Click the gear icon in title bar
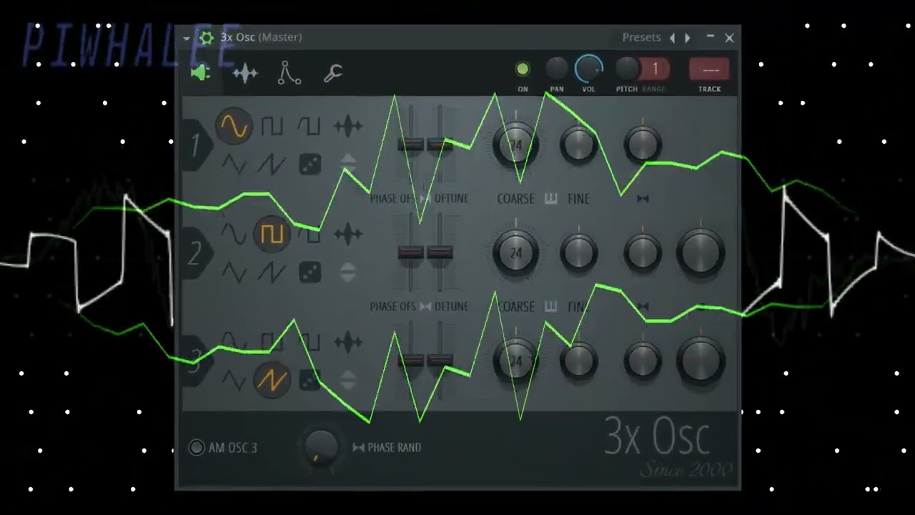Screen dimensions: 915x515 [x=207, y=38]
